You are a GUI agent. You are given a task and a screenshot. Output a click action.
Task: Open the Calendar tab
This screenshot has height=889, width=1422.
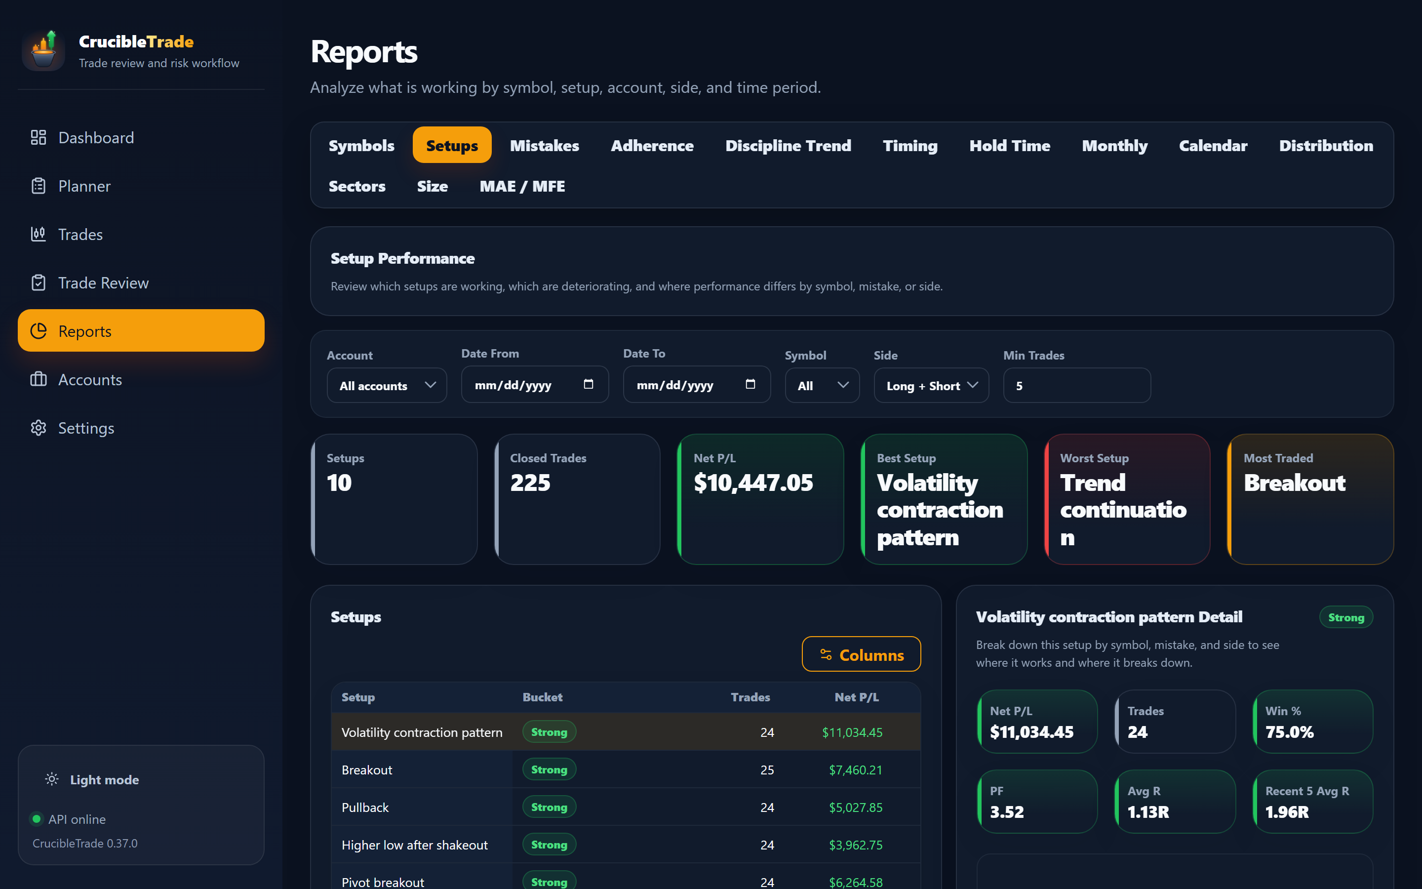[x=1213, y=145]
